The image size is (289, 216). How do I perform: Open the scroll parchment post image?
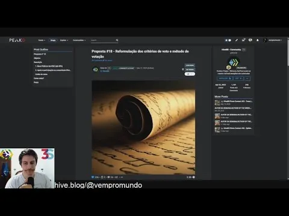[x=143, y=127]
